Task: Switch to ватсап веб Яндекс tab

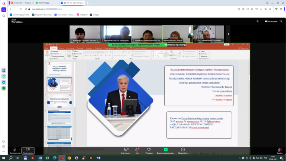Action: [x=22, y=3]
